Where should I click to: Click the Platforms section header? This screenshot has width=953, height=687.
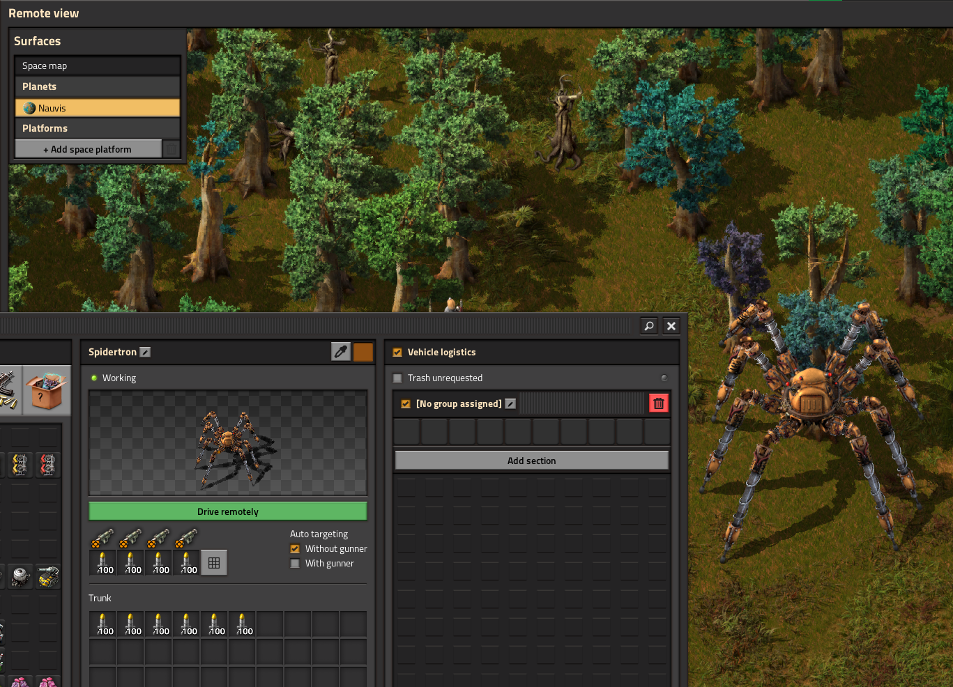98,128
